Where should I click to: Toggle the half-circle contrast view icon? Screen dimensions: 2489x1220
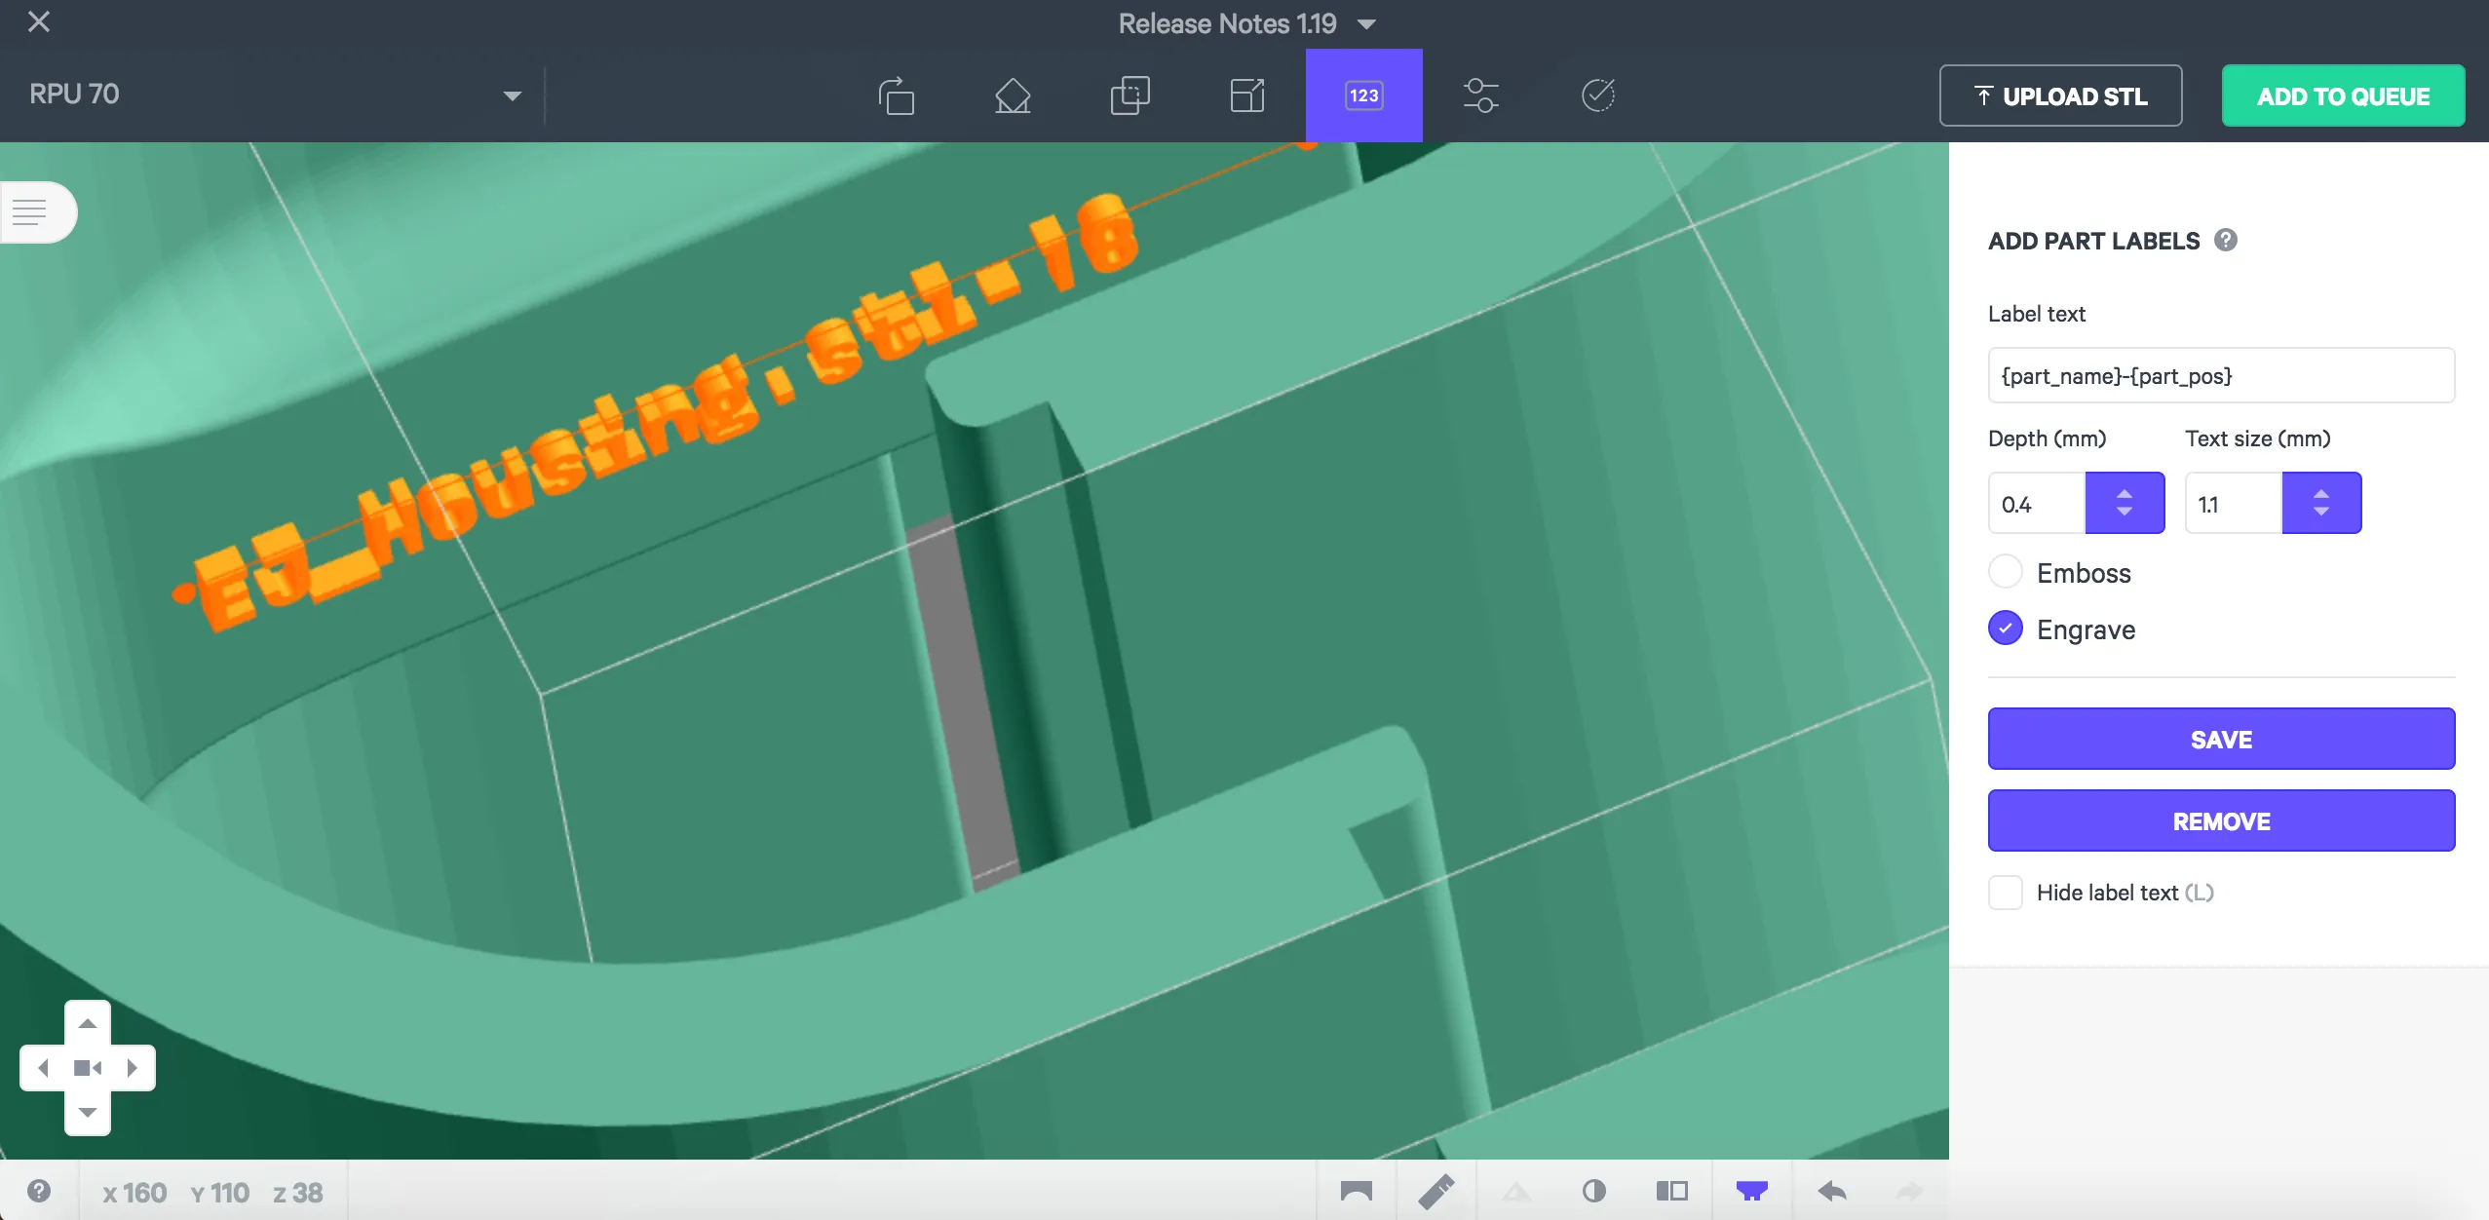click(1594, 1191)
